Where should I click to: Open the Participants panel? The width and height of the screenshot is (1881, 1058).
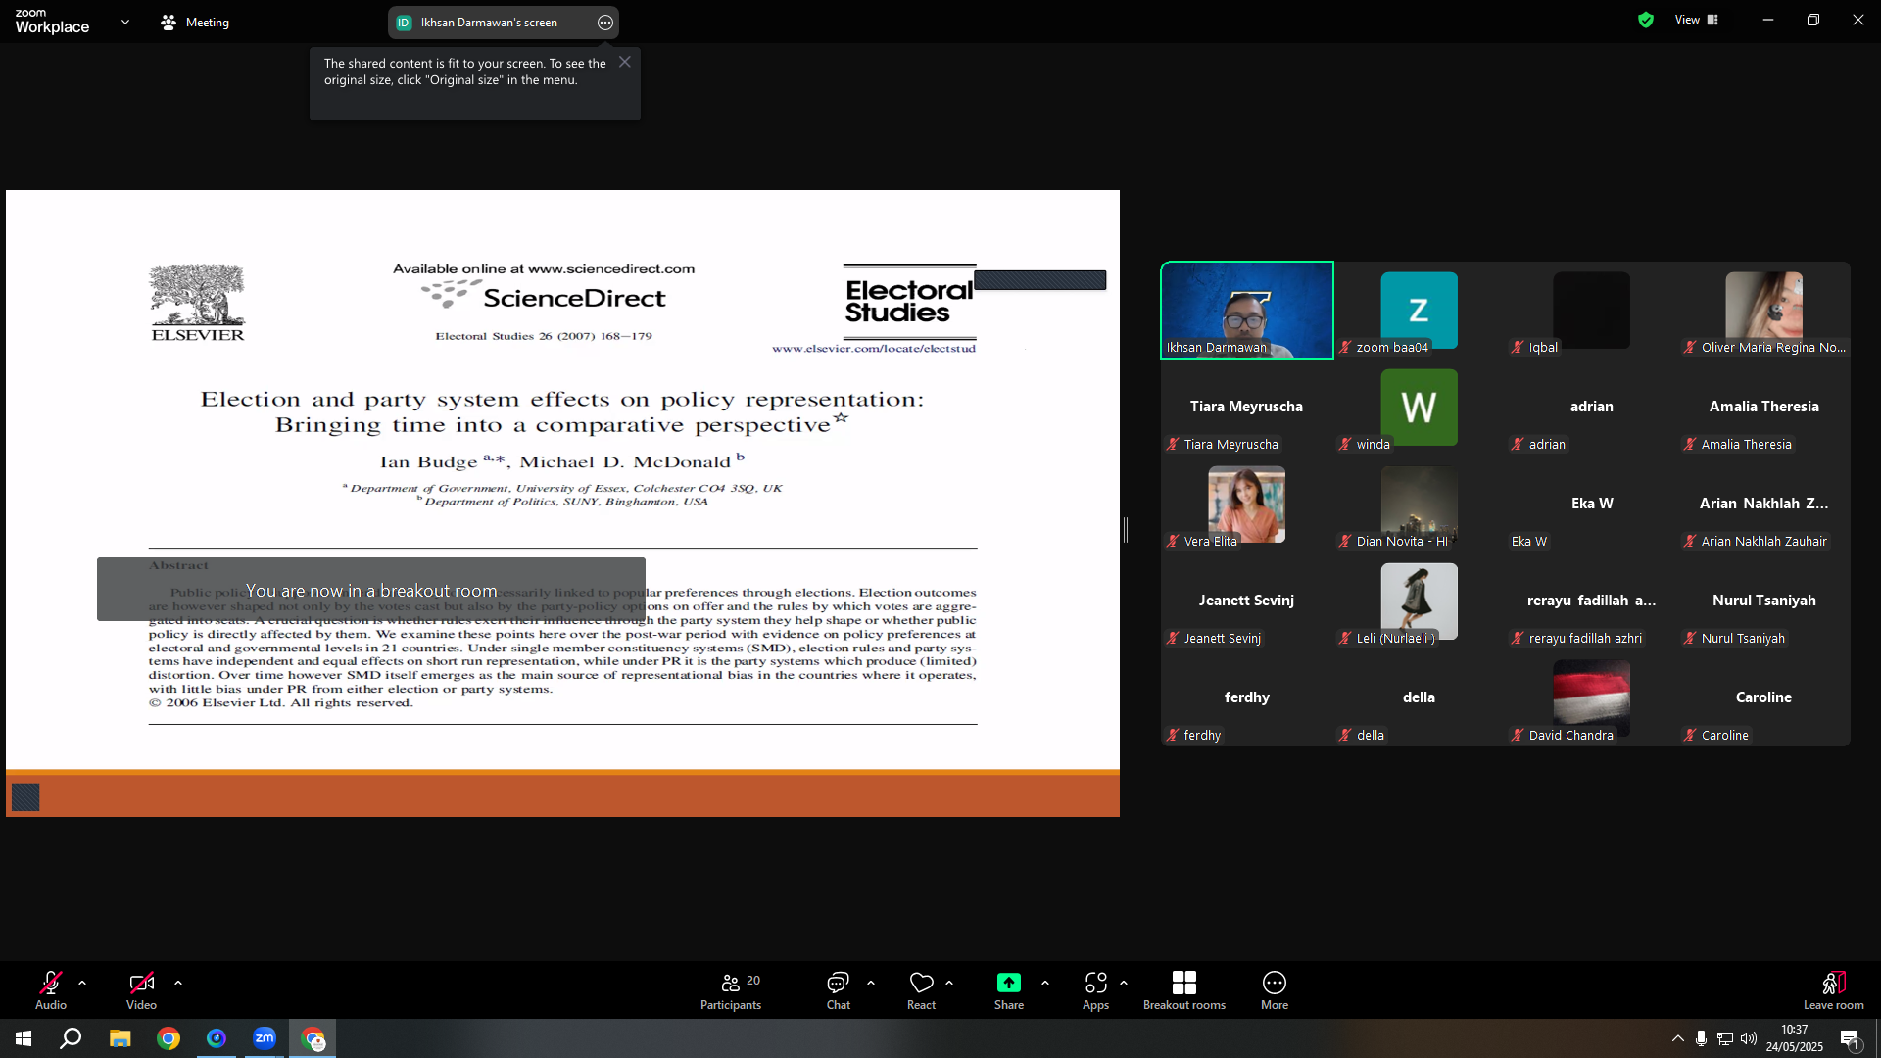731,990
